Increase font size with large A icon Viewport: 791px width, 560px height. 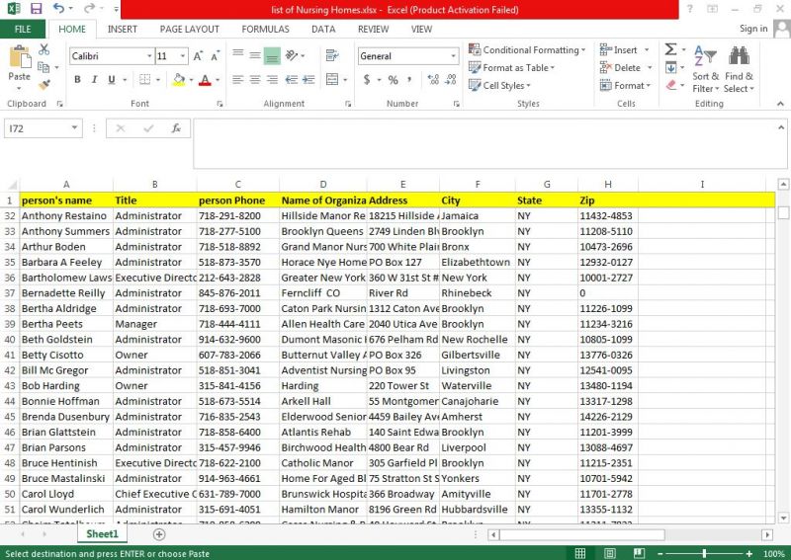point(199,56)
